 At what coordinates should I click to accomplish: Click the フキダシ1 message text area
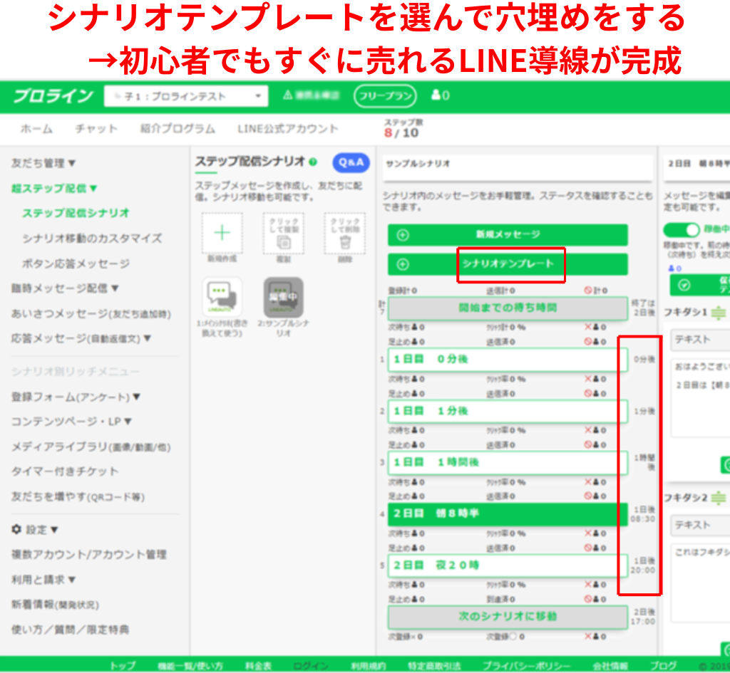(700, 397)
